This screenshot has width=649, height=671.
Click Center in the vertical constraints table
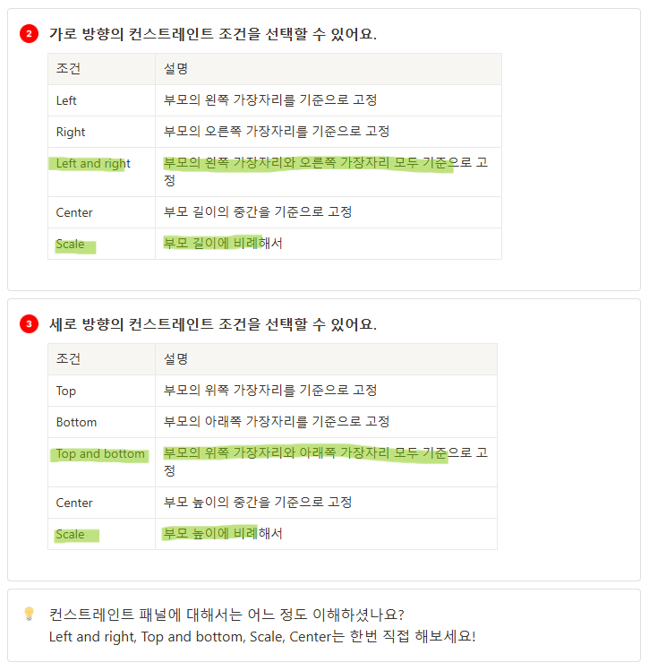point(101,503)
